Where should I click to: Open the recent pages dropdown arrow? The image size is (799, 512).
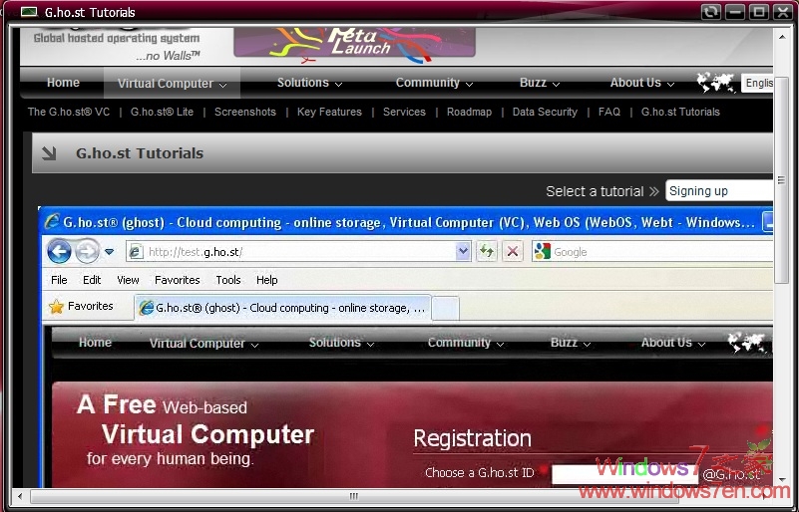109,252
